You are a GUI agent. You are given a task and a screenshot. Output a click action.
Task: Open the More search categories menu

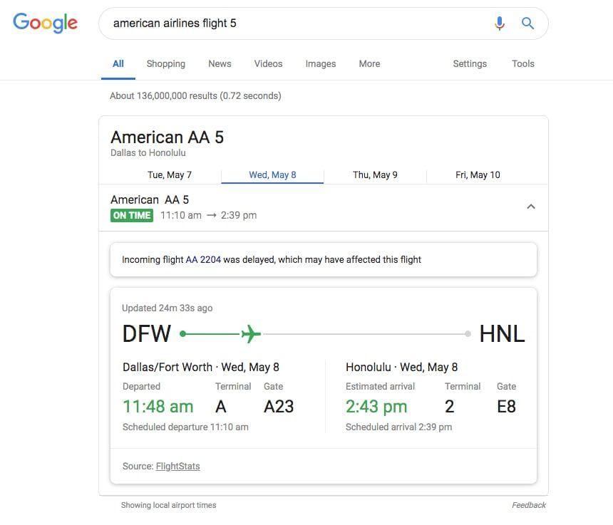tap(369, 63)
